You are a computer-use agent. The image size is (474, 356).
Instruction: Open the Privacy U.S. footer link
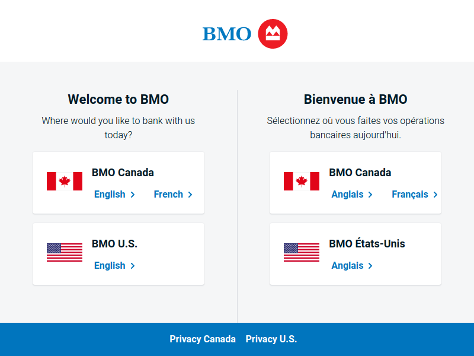point(271,339)
